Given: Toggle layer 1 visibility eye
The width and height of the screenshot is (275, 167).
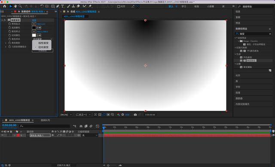Looking at the screenshot, I should [2, 135].
